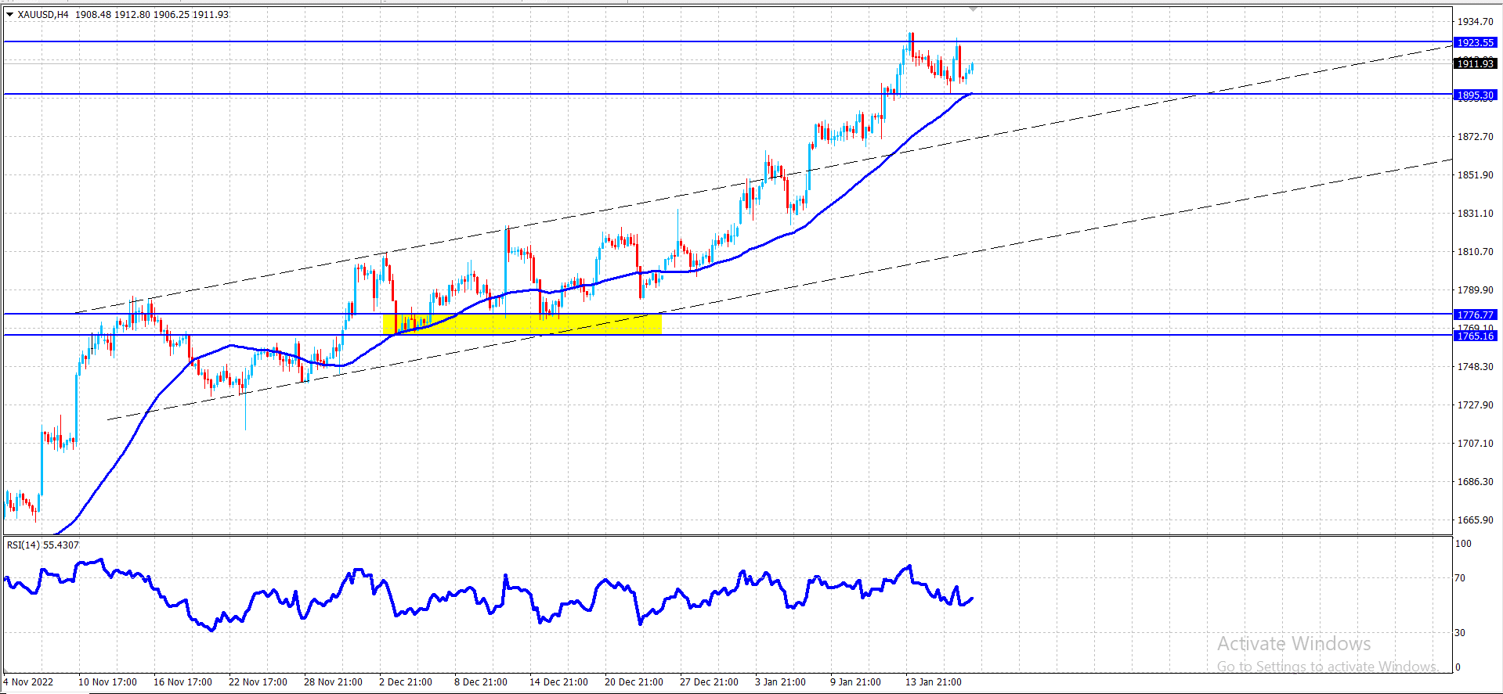Click the 1789.90 price scale value
The width and height of the screenshot is (1503, 694).
[x=1475, y=289]
